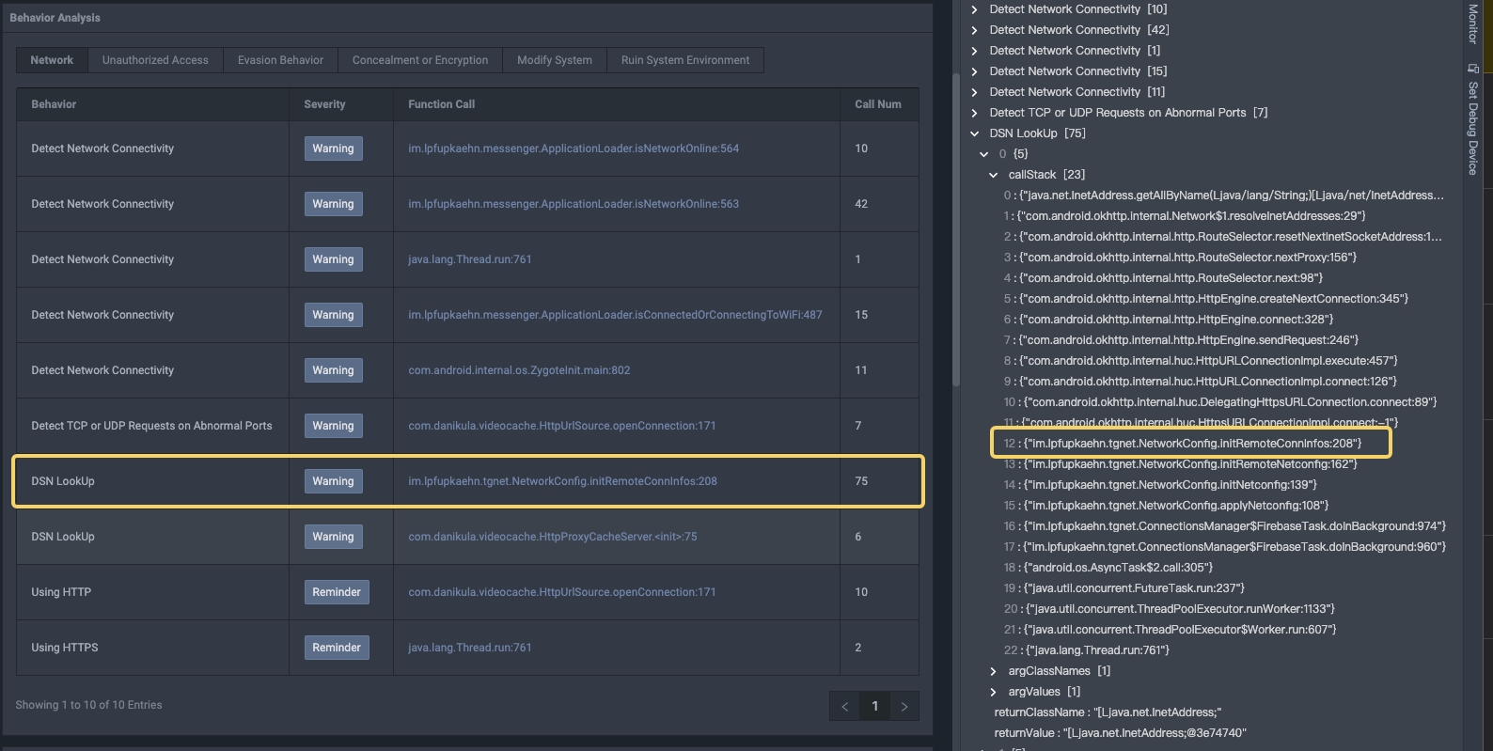This screenshot has width=1493, height=751.
Task: Collapse the DSN LookUp [75] node
Action: click(974, 133)
